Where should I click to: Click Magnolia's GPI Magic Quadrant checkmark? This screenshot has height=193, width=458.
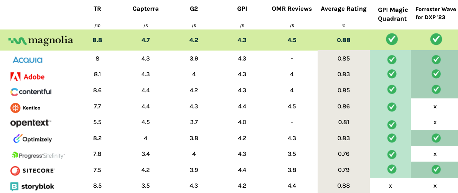(x=392, y=39)
